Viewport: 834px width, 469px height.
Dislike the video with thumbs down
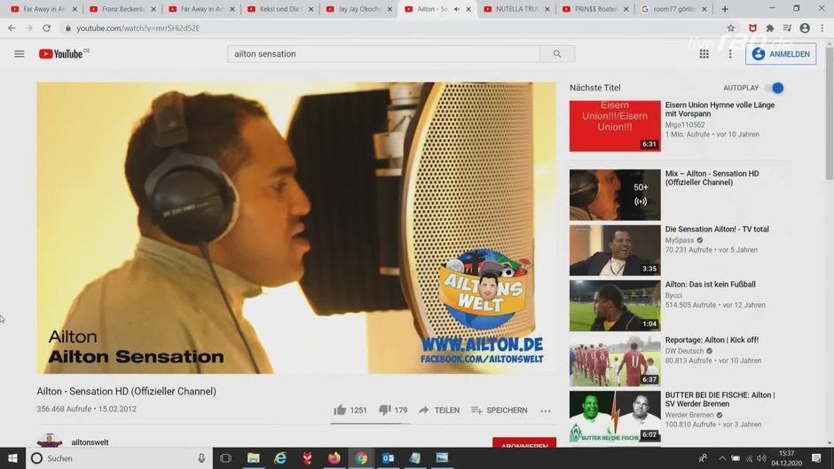tap(384, 410)
